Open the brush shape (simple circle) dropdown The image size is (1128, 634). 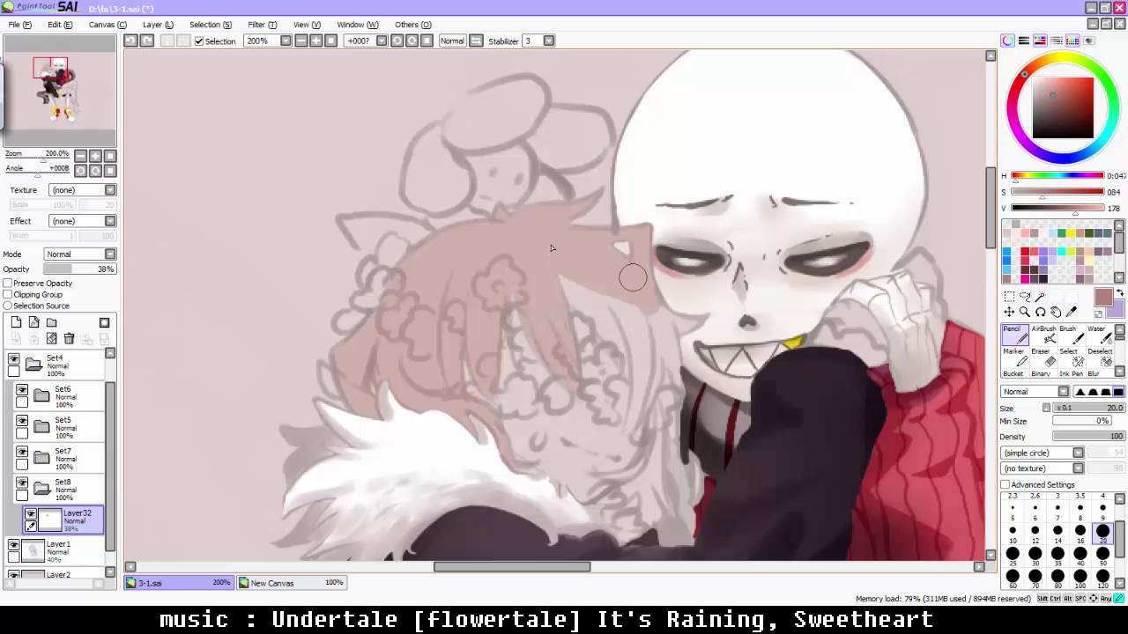pos(1078,453)
